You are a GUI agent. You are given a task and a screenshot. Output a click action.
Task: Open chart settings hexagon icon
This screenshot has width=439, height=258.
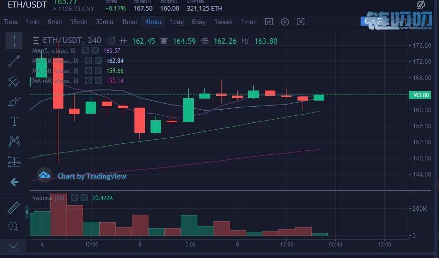point(285,22)
